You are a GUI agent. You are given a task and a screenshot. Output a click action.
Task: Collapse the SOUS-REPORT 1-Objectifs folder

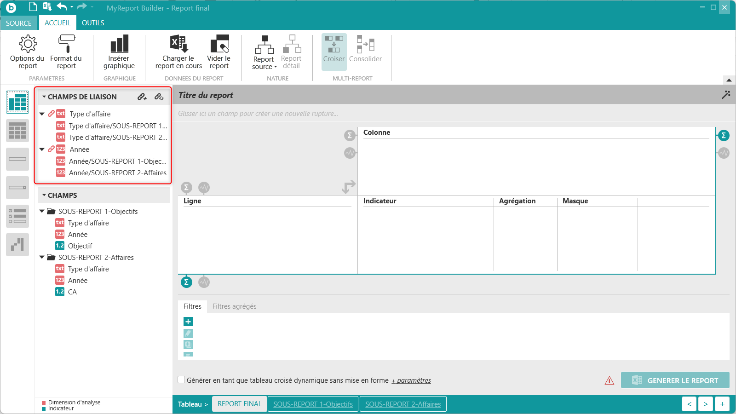42,211
